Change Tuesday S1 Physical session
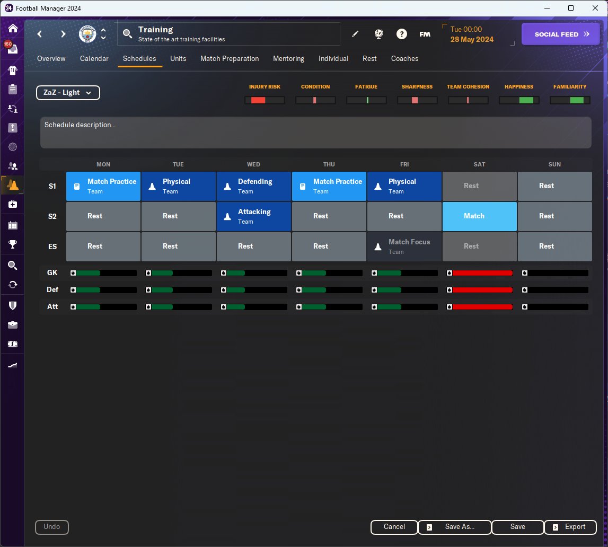608x547 pixels. click(x=178, y=186)
